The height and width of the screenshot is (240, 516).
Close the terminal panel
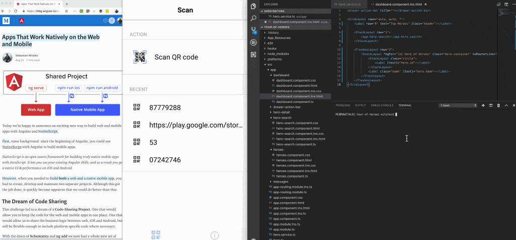pyautogui.click(x=513, y=105)
